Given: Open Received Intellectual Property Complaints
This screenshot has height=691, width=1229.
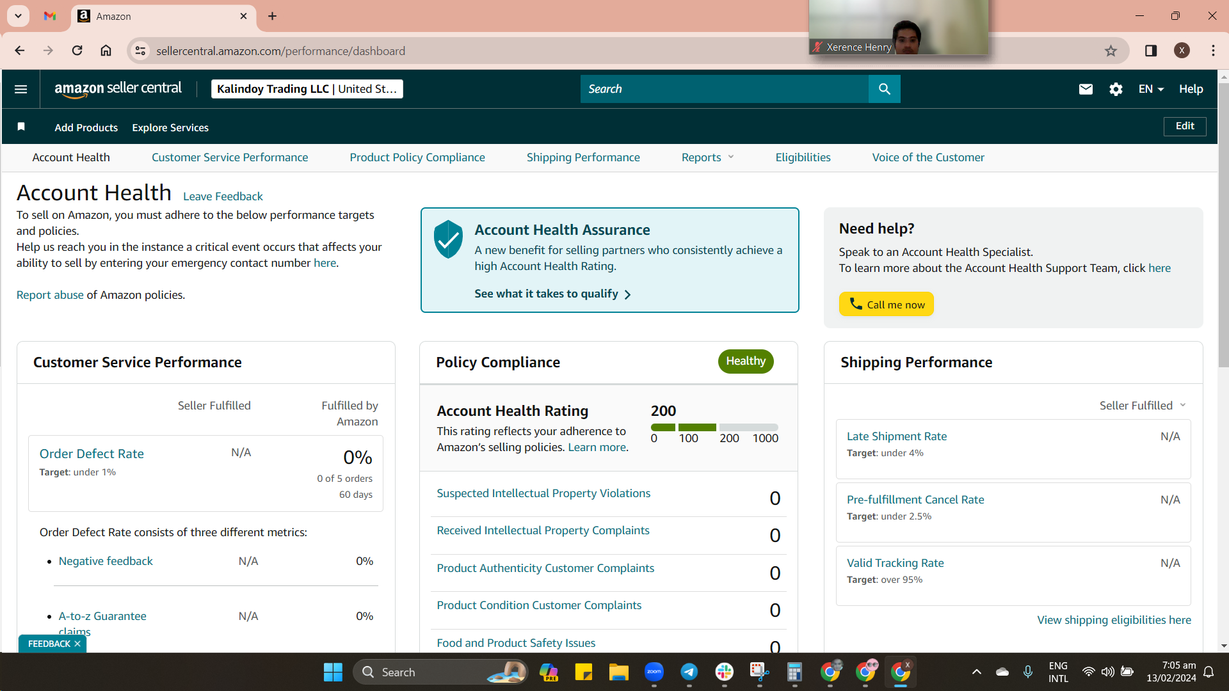Looking at the screenshot, I should point(543,530).
